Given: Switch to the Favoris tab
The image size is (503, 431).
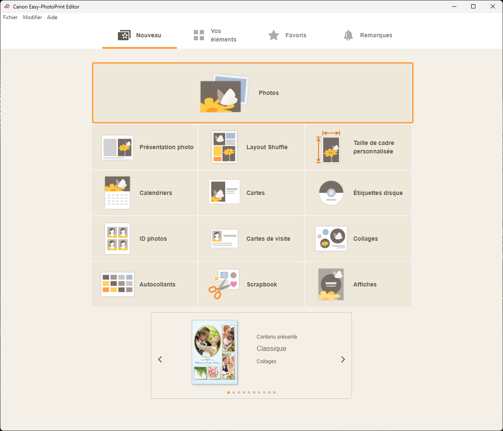Looking at the screenshot, I should [287, 35].
